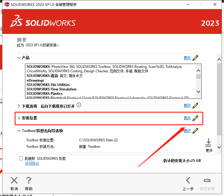Go back using the 上一步 arrow
224x196 pixels.
[188, 180]
